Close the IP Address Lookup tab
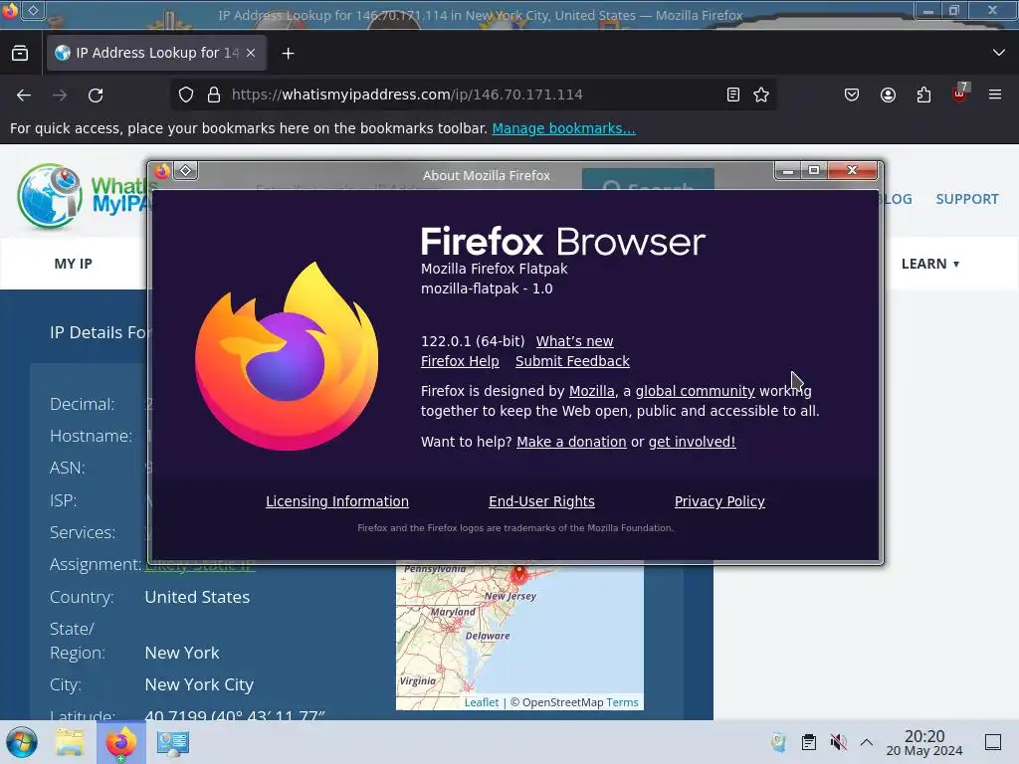 pos(251,53)
